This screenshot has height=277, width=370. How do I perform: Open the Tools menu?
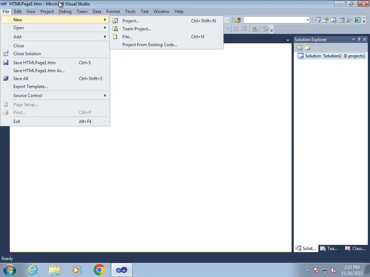(130, 11)
